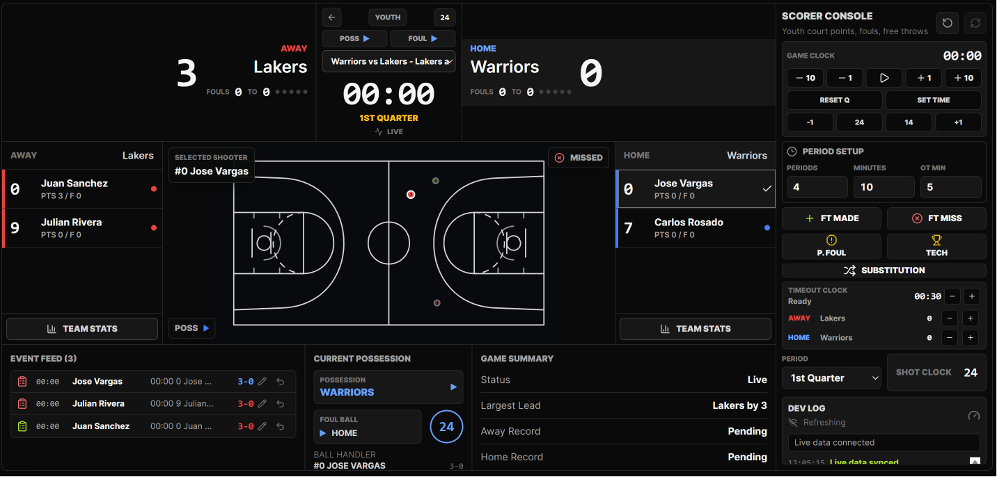
Task: Add a Warriors timeout with plus button
Action: coord(971,338)
